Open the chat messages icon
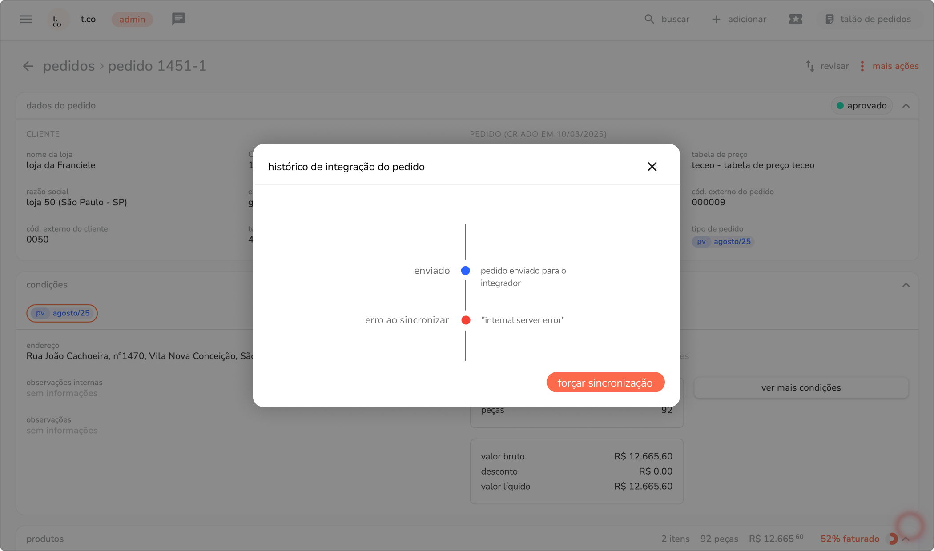The image size is (934, 551). [x=178, y=19]
